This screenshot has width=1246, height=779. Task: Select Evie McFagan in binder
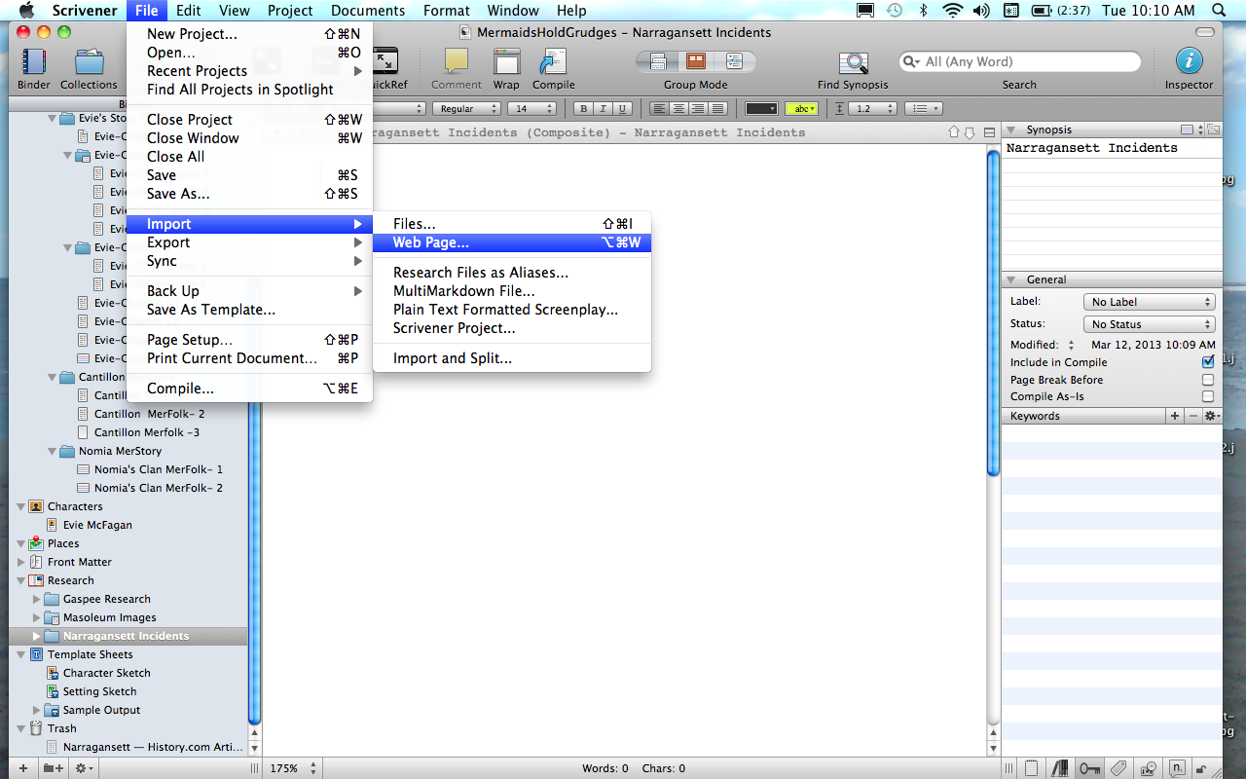[97, 525]
